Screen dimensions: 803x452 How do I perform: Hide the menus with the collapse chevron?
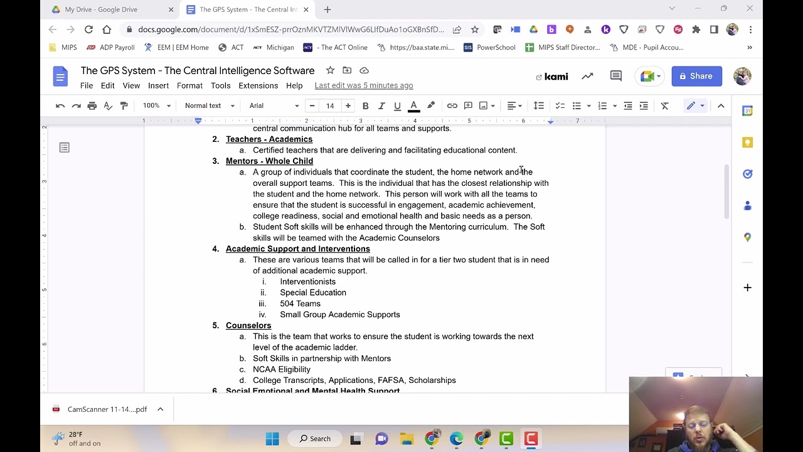[721, 105]
